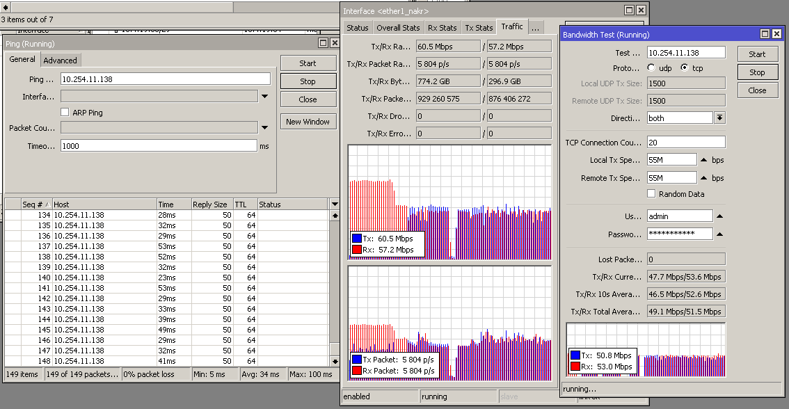Click the arrow next to User field

(x=720, y=216)
